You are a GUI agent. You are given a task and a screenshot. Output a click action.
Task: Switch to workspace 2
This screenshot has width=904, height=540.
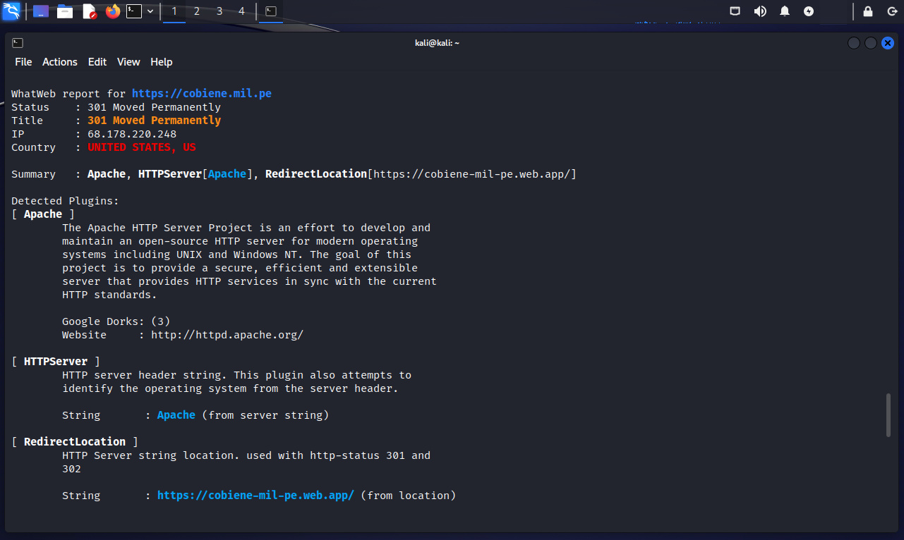tap(197, 11)
